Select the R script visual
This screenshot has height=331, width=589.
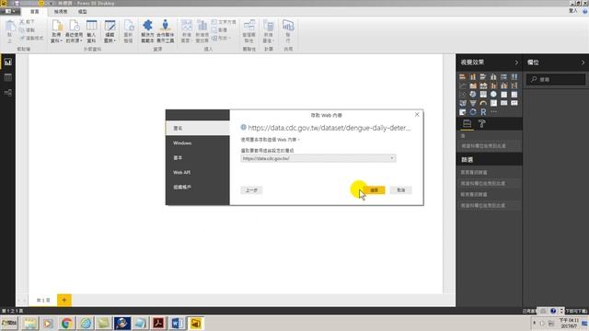click(x=483, y=112)
